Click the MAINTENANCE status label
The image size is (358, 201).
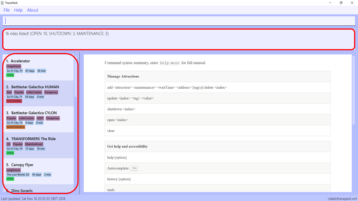pyautogui.click(x=16, y=127)
